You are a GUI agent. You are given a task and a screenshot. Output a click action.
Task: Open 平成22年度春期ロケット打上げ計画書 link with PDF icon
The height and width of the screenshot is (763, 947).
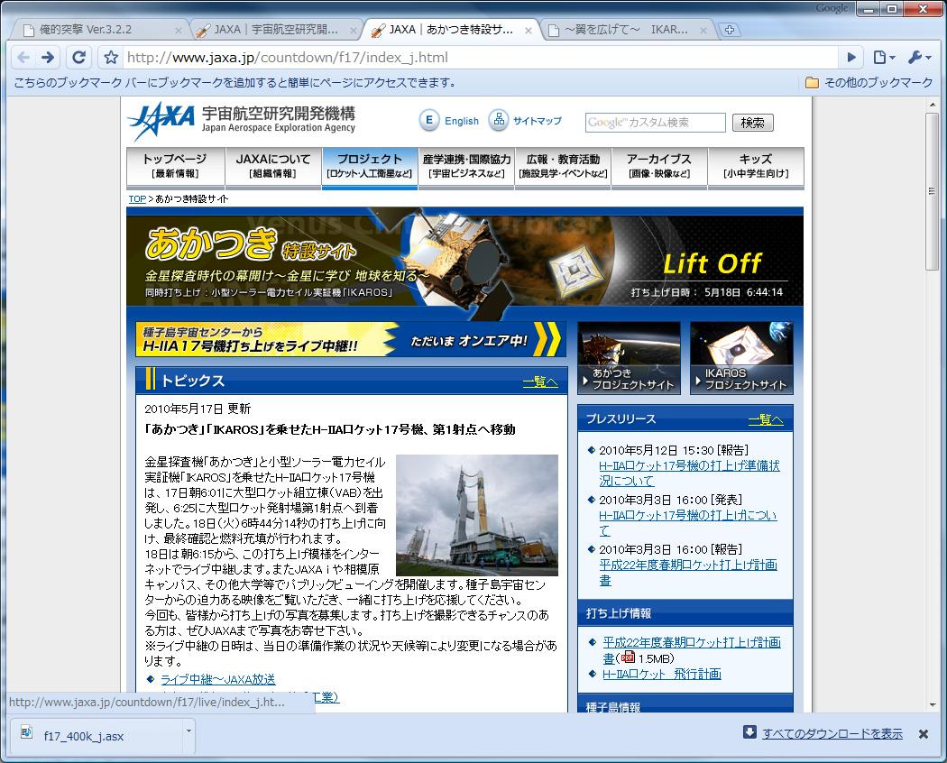(x=692, y=649)
